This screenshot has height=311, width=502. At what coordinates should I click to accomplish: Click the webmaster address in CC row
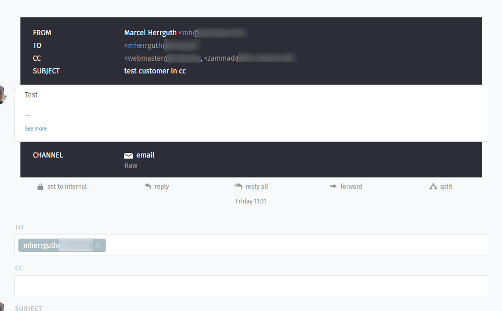click(x=162, y=58)
